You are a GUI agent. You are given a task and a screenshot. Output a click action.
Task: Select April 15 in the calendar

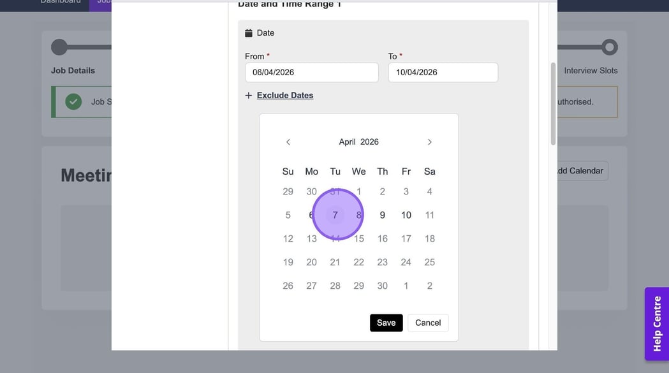[x=359, y=239]
